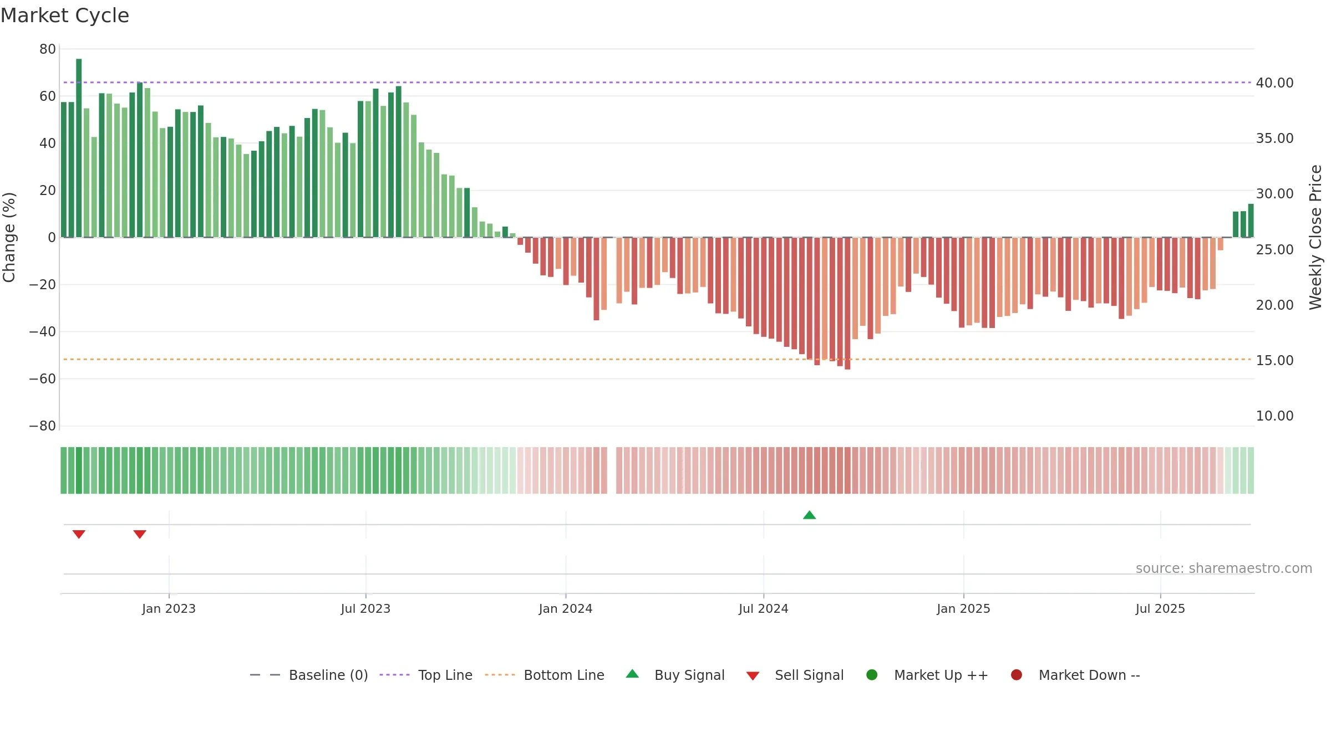Image resolution: width=1331 pixels, height=748 pixels.
Task: Click the 30.00 right axis label
Action: (x=1274, y=193)
